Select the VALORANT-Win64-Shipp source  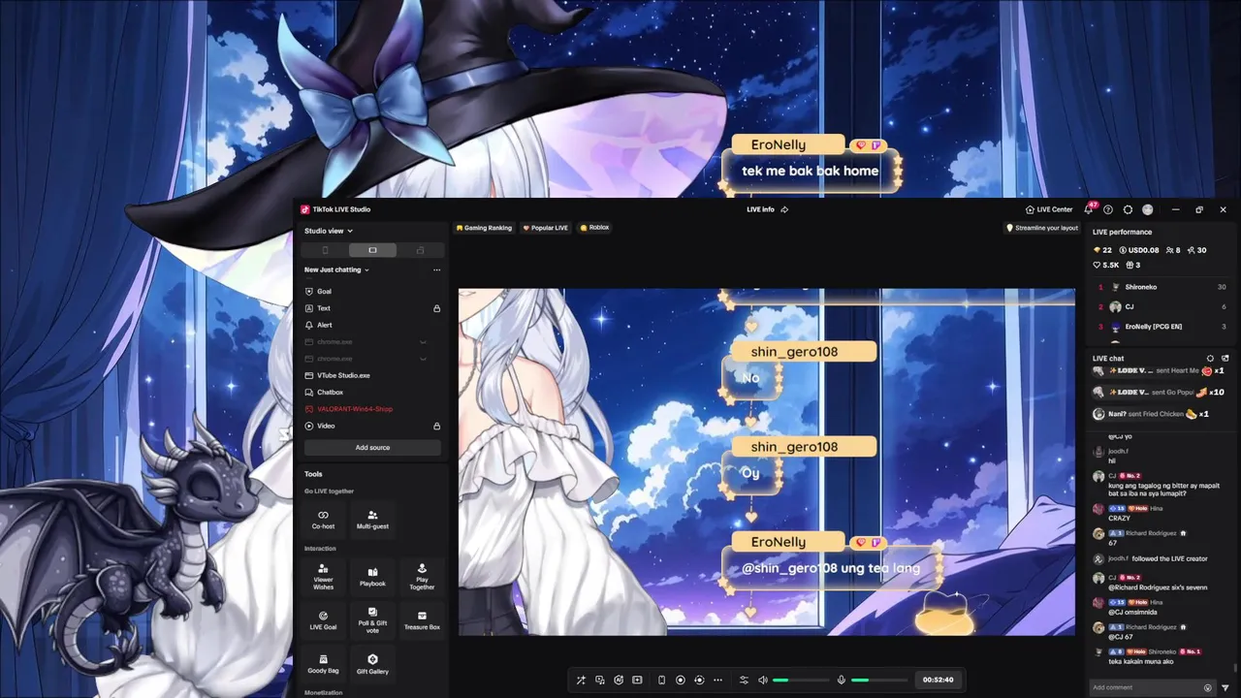(x=372, y=409)
